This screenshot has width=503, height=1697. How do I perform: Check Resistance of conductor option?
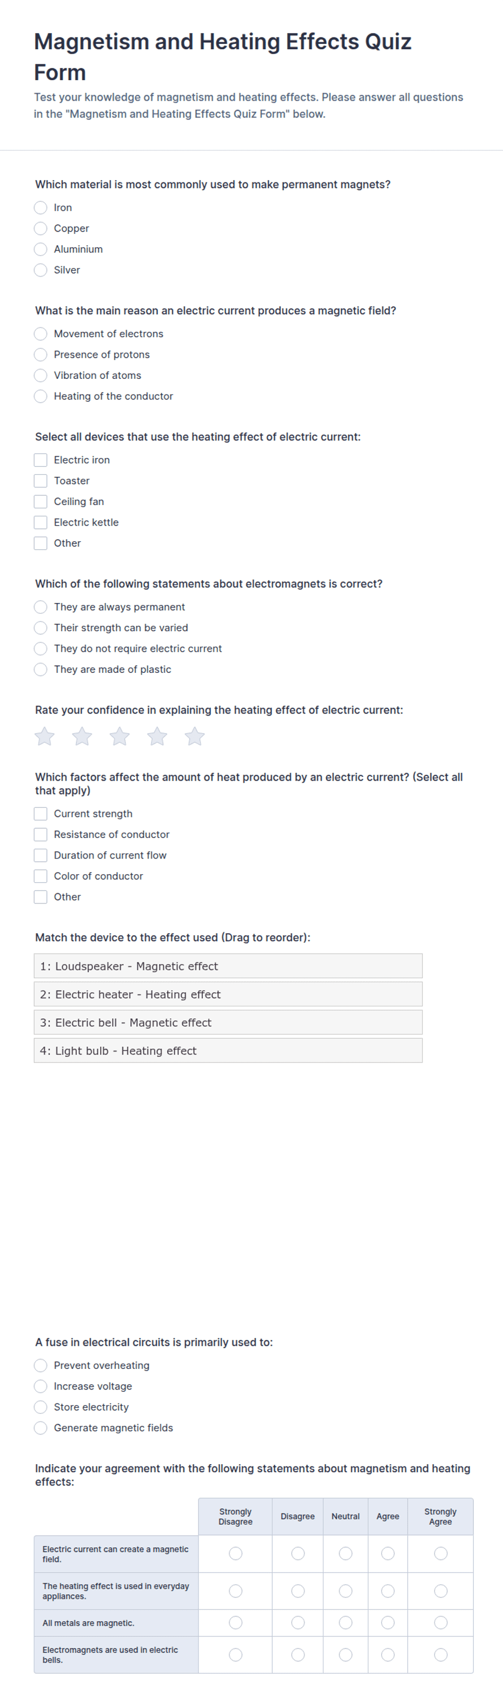click(41, 835)
